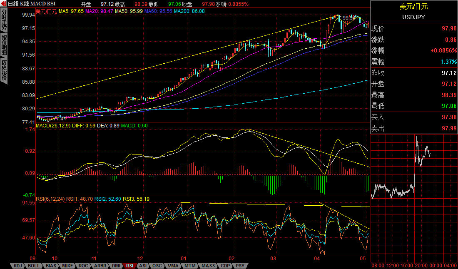The height and width of the screenshot is (269, 458).
Task: Click the 买入 97.98 row
Action: (414, 117)
